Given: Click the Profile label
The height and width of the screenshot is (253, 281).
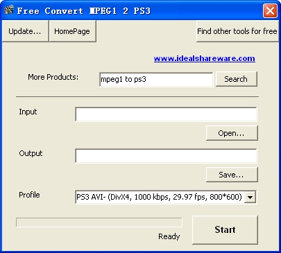Looking at the screenshot, I should click(29, 195).
